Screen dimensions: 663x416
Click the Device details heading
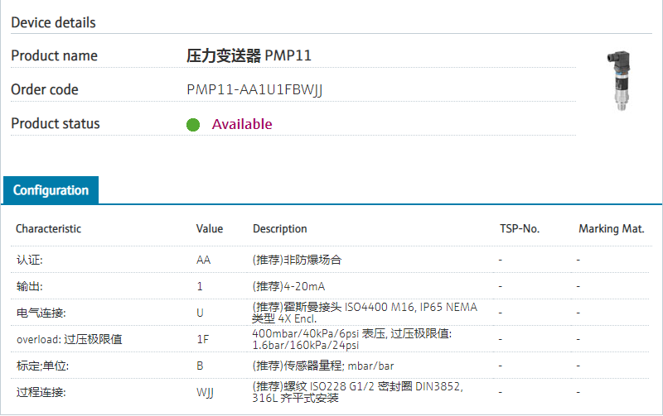click(x=53, y=22)
